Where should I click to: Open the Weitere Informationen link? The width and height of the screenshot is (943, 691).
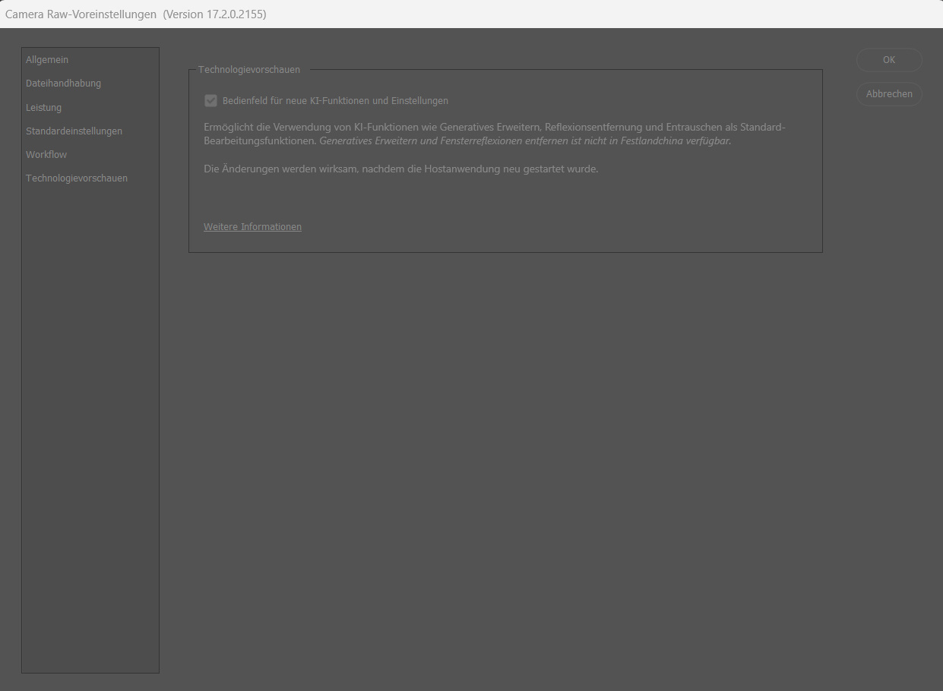[x=252, y=227]
